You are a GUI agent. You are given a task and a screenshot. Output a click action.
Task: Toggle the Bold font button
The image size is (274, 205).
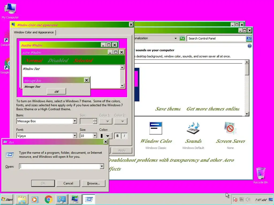(117, 136)
